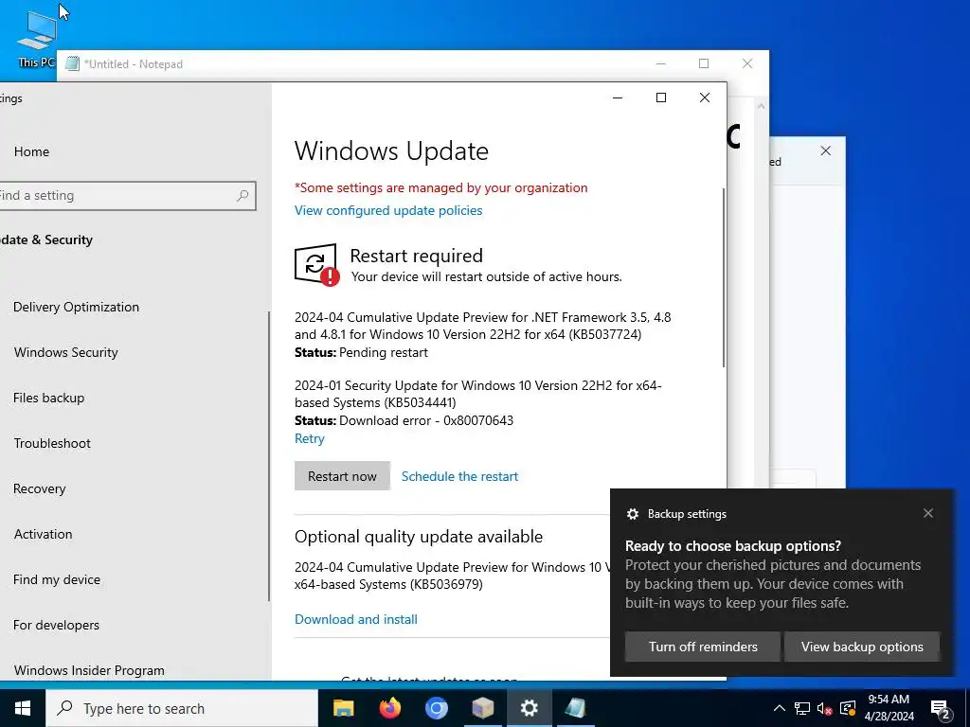Image resolution: width=970 pixels, height=727 pixels.
Task: Open Delivery Optimization settings page
Action: [76, 307]
